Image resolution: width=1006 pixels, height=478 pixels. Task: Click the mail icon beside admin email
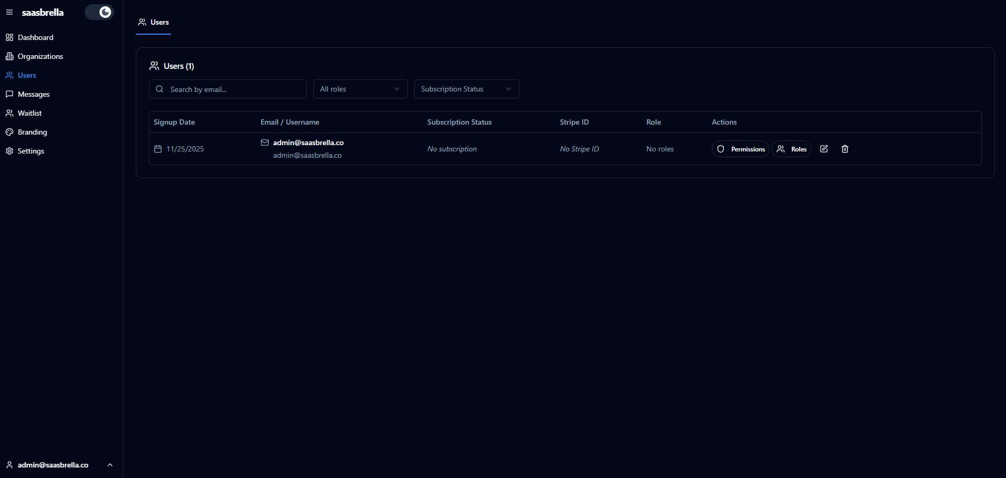click(265, 143)
